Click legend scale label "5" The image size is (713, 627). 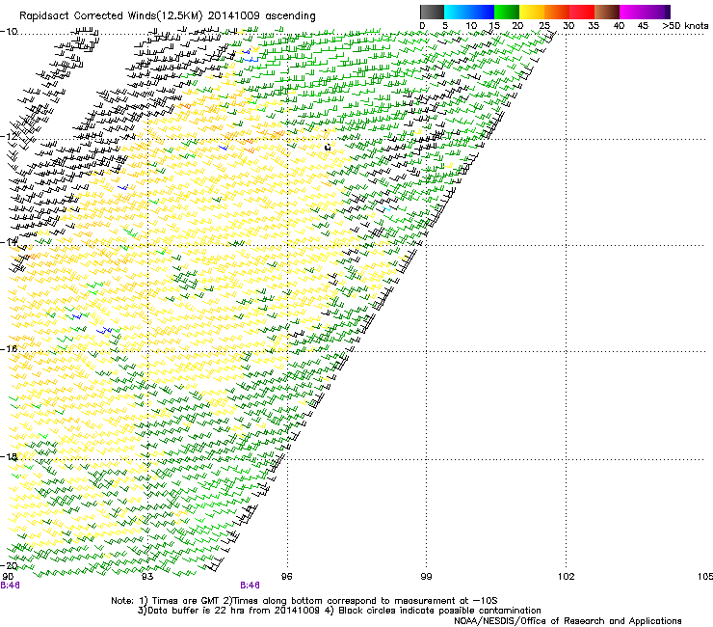pyautogui.click(x=445, y=26)
